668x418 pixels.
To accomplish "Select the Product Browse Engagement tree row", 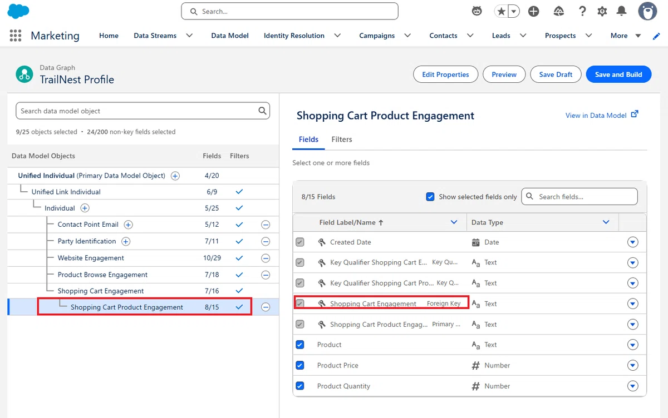I will pyautogui.click(x=144, y=275).
